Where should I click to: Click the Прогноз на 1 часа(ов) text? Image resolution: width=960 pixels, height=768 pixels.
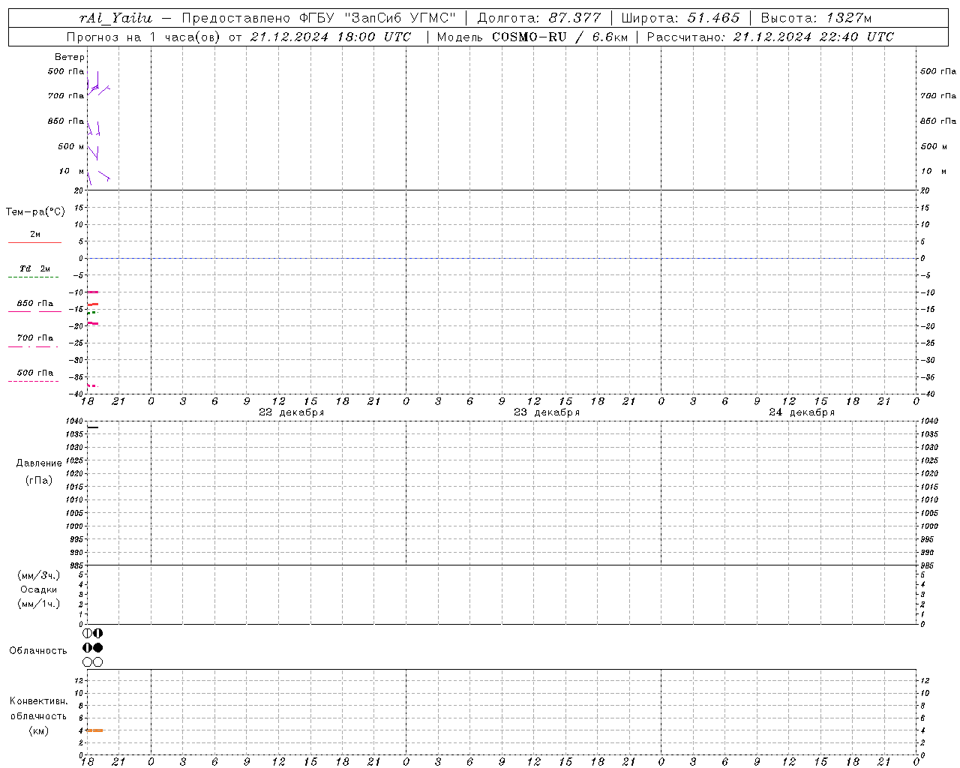point(143,37)
